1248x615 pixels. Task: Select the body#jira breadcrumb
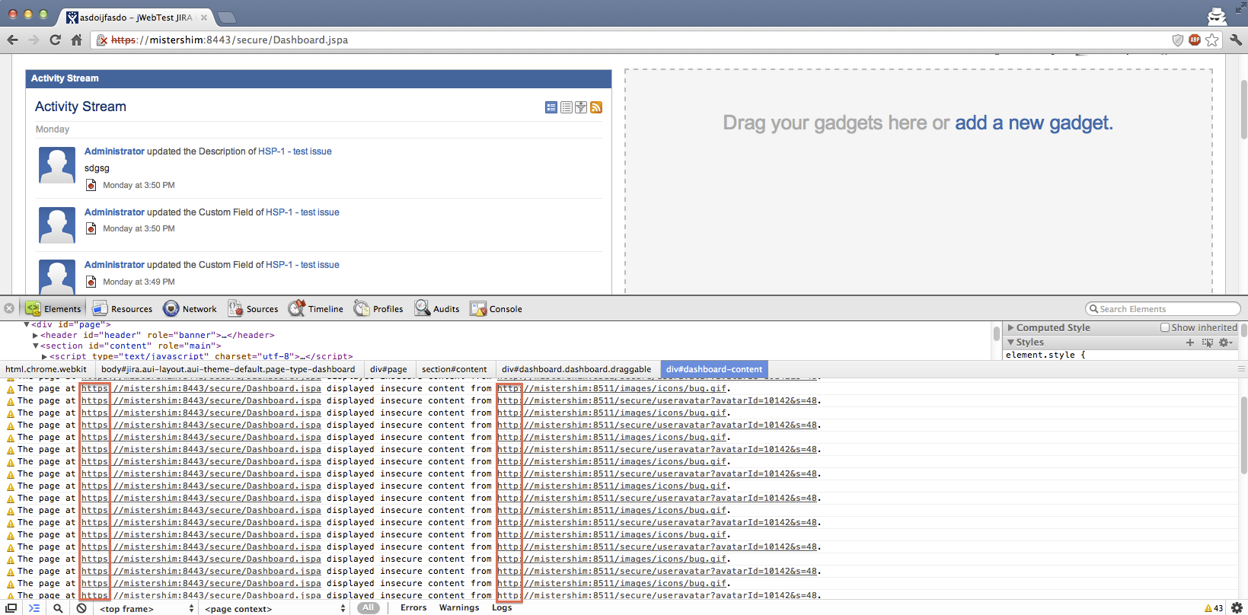click(x=228, y=369)
